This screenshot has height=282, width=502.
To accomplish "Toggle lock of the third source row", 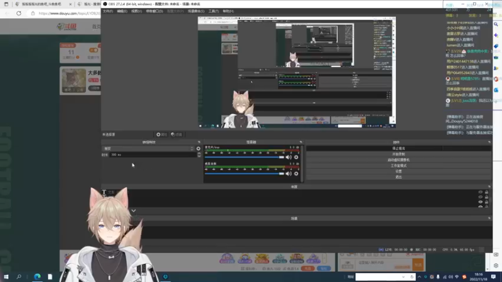I will tap(487, 202).
